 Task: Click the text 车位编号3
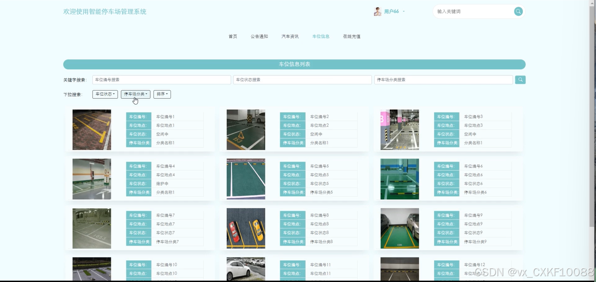coord(473,117)
